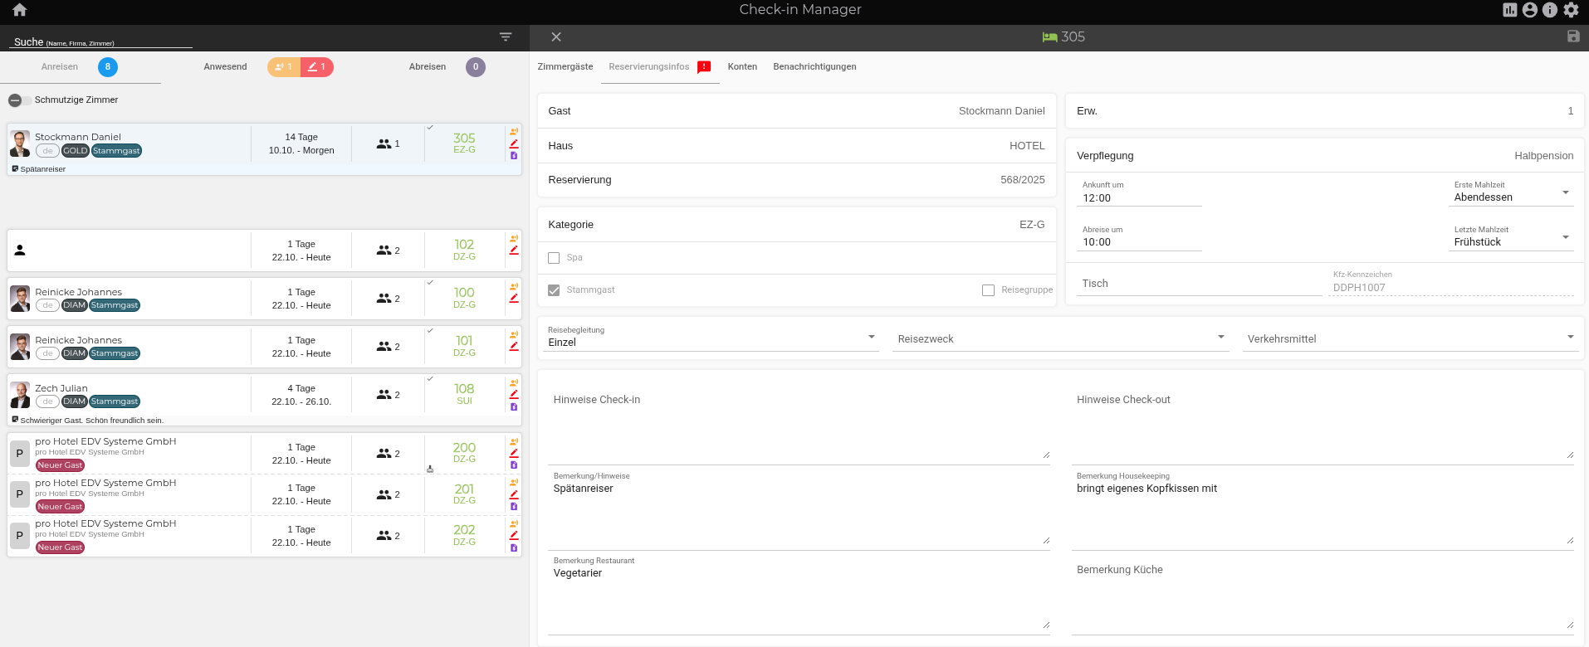Click the Ankunft um time field

click(x=1140, y=198)
